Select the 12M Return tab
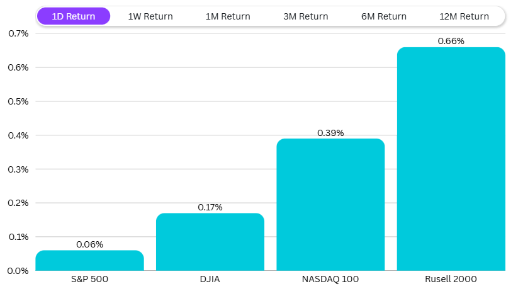Screen dimensions: 518x296 465,16
